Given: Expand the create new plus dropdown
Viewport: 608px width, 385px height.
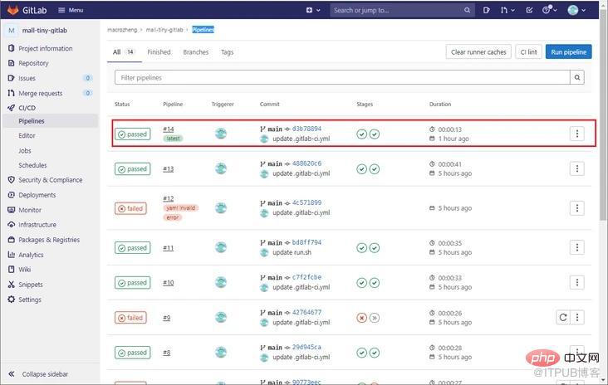Looking at the screenshot, I should tap(313, 10).
